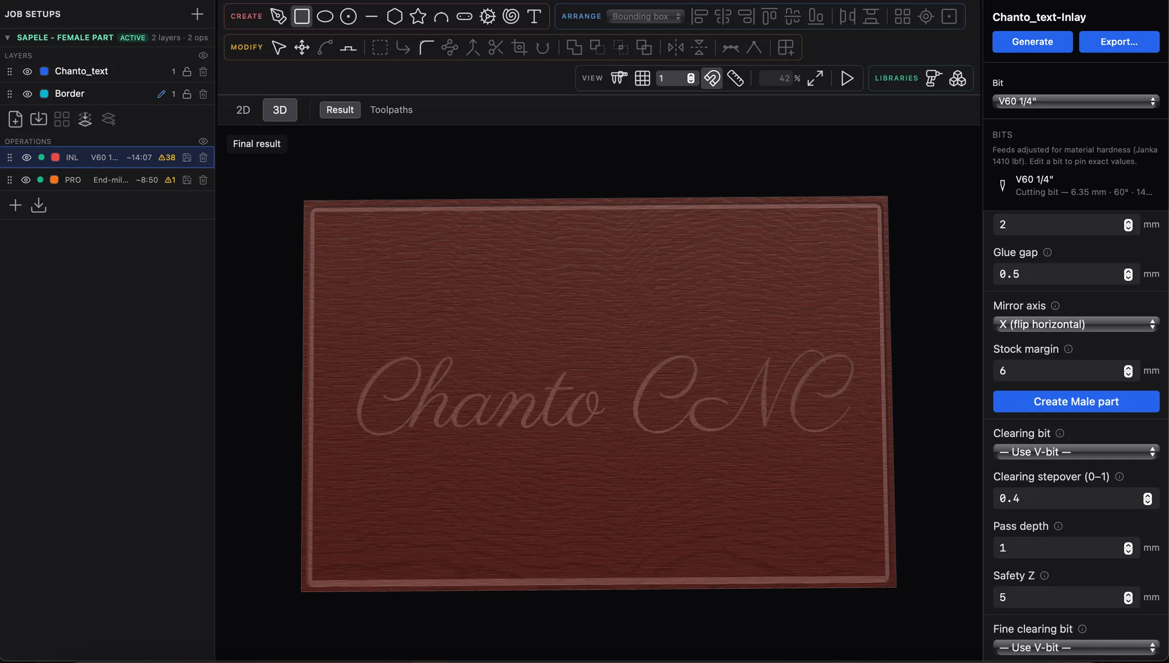Click the fit-to-screen expand icon
The width and height of the screenshot is (1169, 663).
pyautogui.click(x=815, y=79)
